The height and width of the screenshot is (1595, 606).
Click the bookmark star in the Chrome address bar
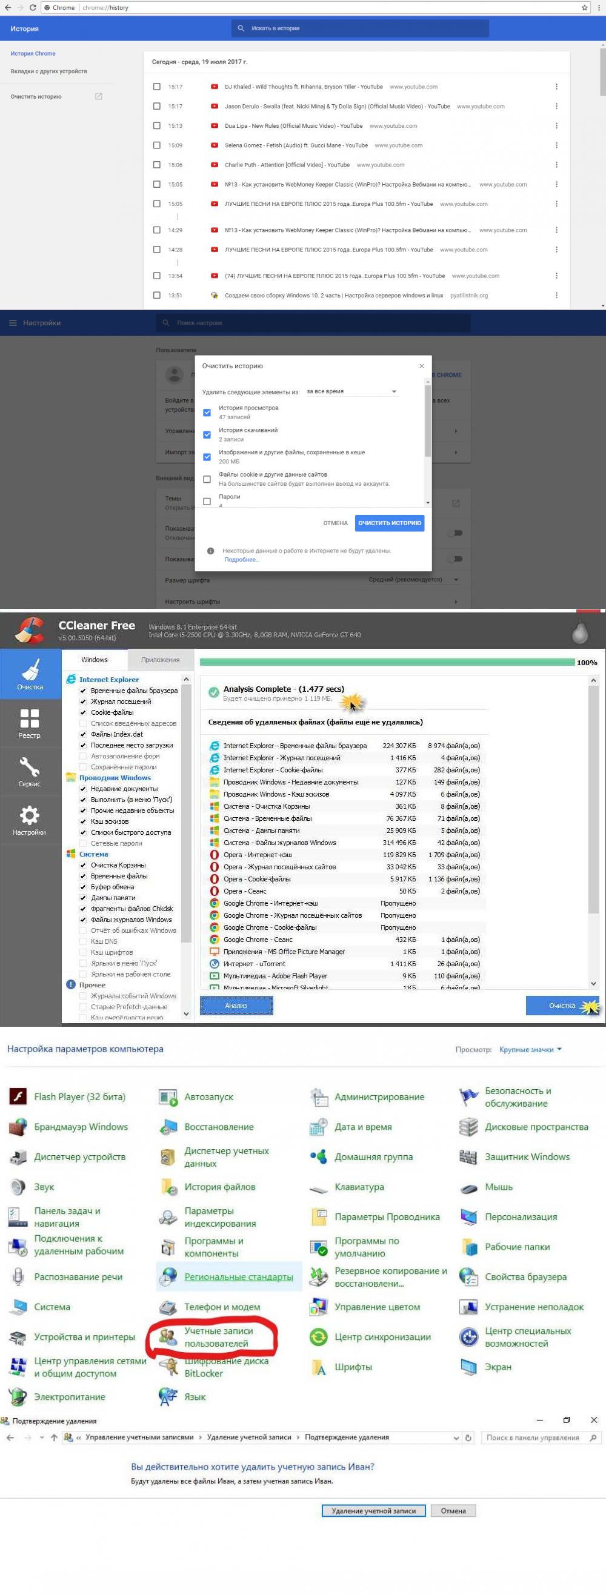(584, 7)
